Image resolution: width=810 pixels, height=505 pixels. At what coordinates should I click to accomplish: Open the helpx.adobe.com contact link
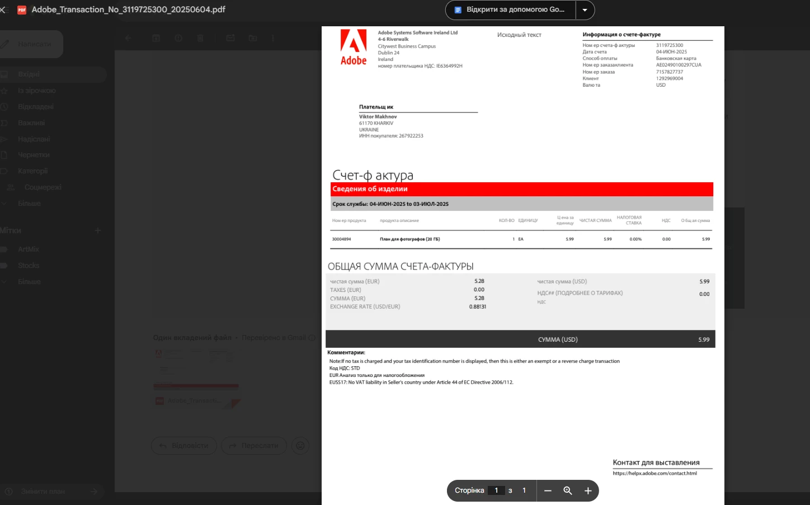click(654, 473)
